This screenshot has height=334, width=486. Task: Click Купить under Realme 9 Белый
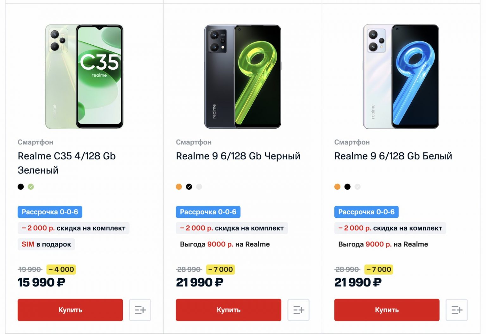pyautogui.click(x=387, y=310)
